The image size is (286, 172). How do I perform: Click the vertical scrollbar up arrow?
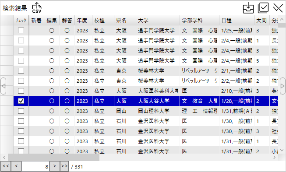(282, 19)
